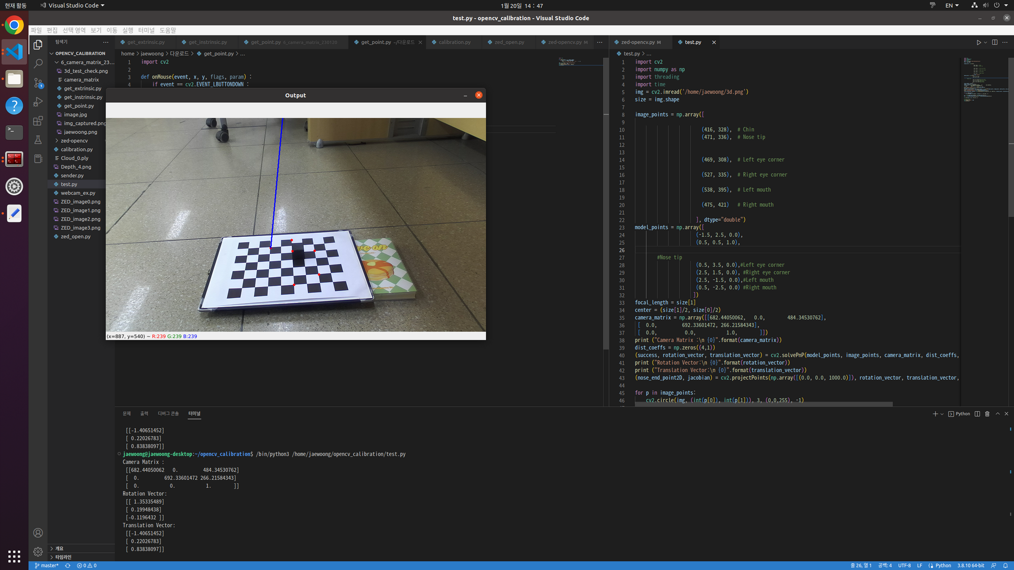Open the Accounts icon in activity bar
1014x570 pixels.
(38, 533)
